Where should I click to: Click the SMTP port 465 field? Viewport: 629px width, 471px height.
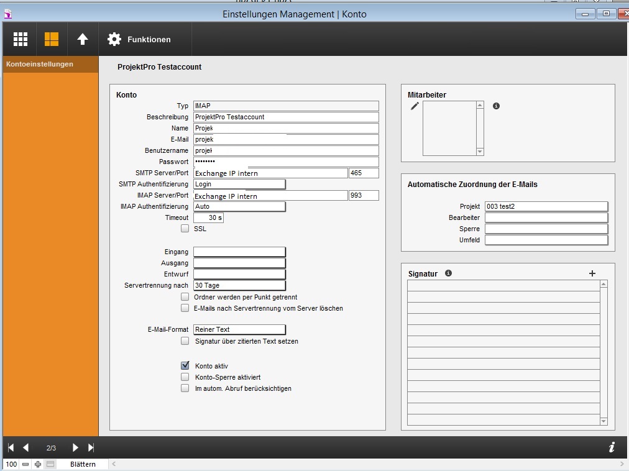(x=364, y=173)
